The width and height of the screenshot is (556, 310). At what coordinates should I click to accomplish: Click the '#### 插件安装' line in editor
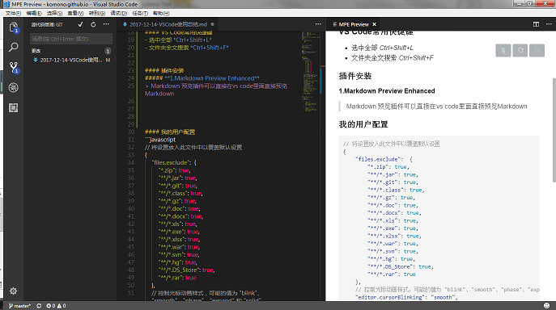pyautogui.click(x=164, y=70)
